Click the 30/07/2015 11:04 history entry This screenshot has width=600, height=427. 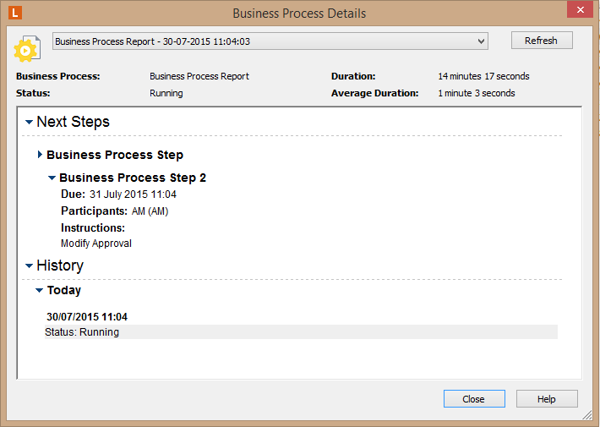click(87, 317)
